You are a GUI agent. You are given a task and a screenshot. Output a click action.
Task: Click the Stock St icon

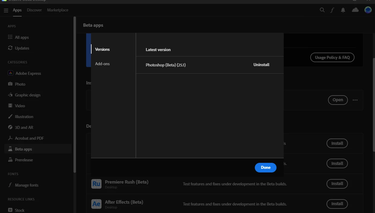click(x=10, y=210)
